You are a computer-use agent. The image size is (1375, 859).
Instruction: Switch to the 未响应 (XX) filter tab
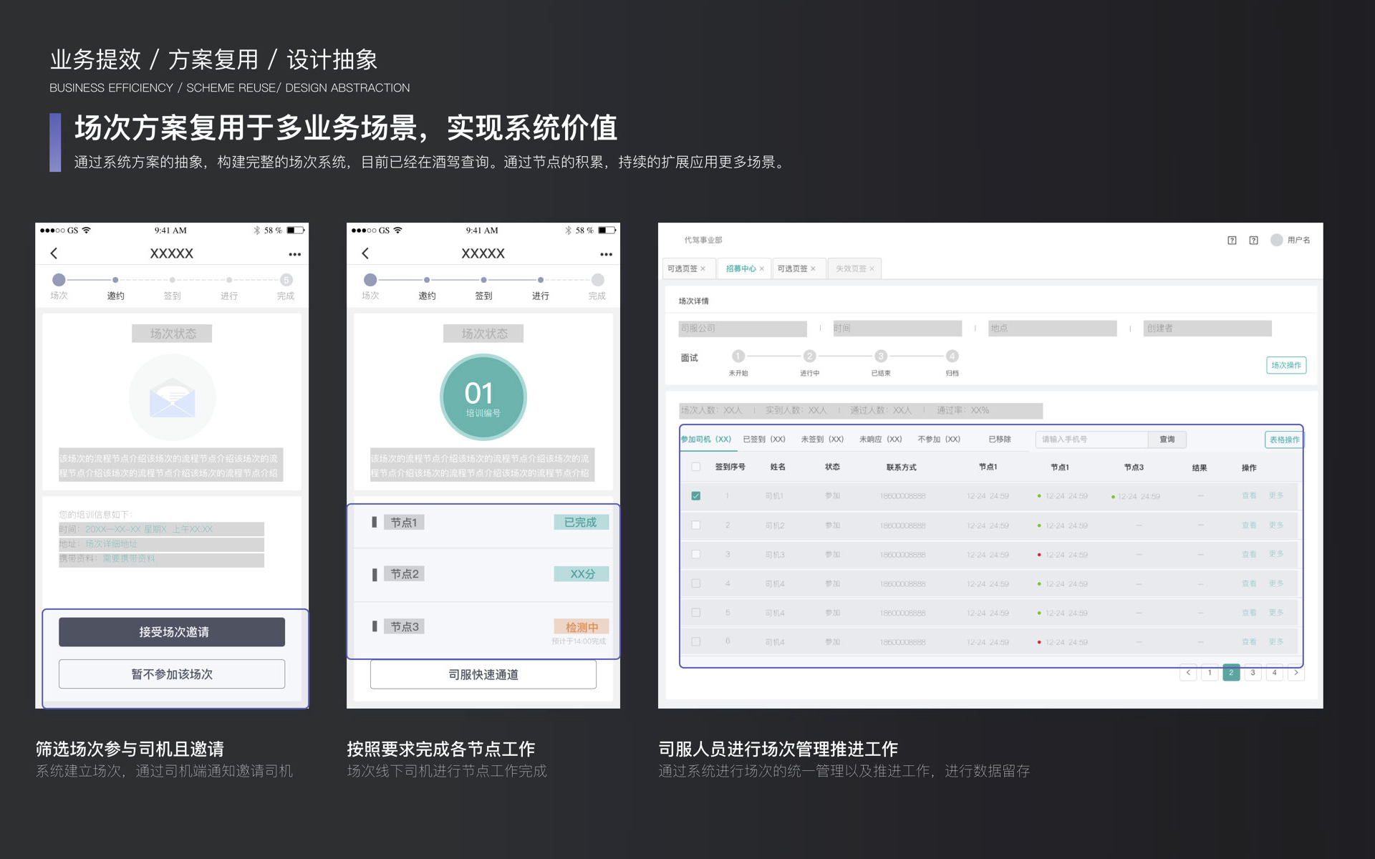pyautogui.click(x=880, y=440)
